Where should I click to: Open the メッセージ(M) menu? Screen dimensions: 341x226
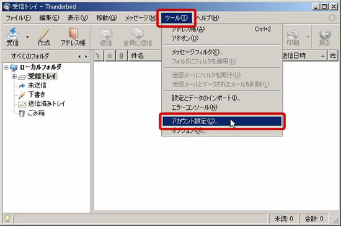(x=141, y=18)
